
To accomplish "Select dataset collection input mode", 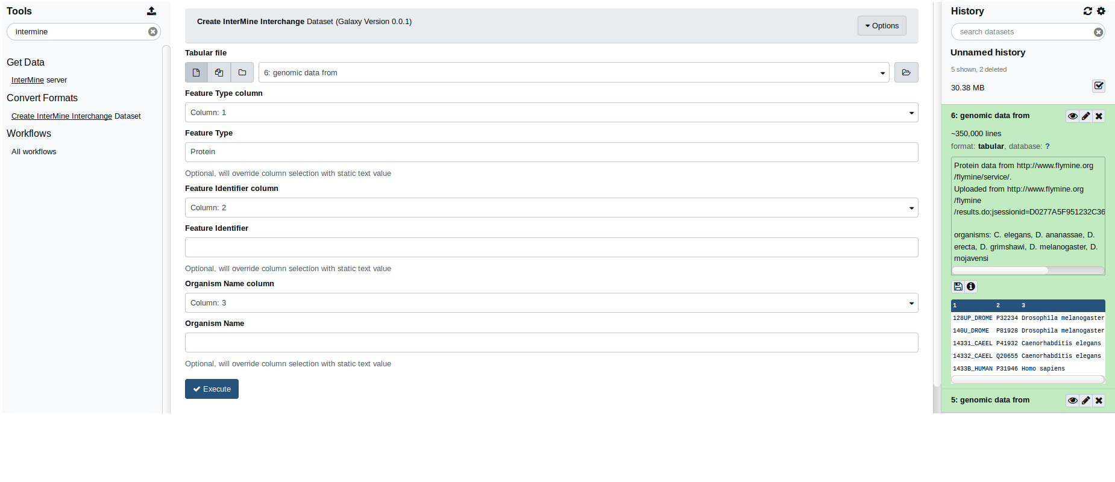I will tap(242, 72).
